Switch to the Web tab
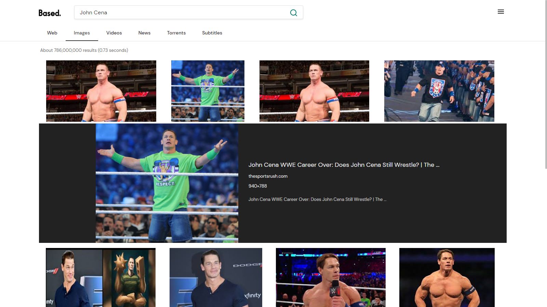The height and width of the screenshot is (307, 547). 52,33
